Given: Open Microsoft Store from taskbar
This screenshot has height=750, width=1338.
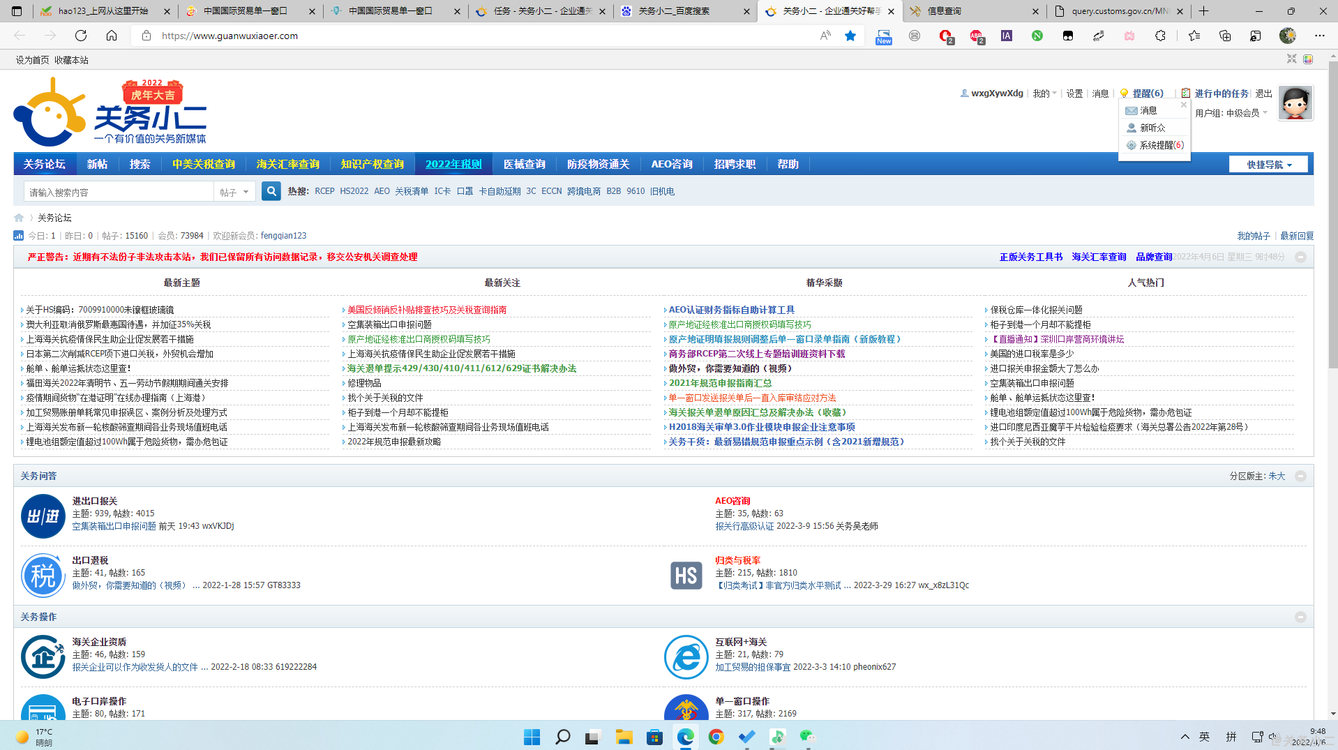Looking at the screenshot, I should [654, 737].
